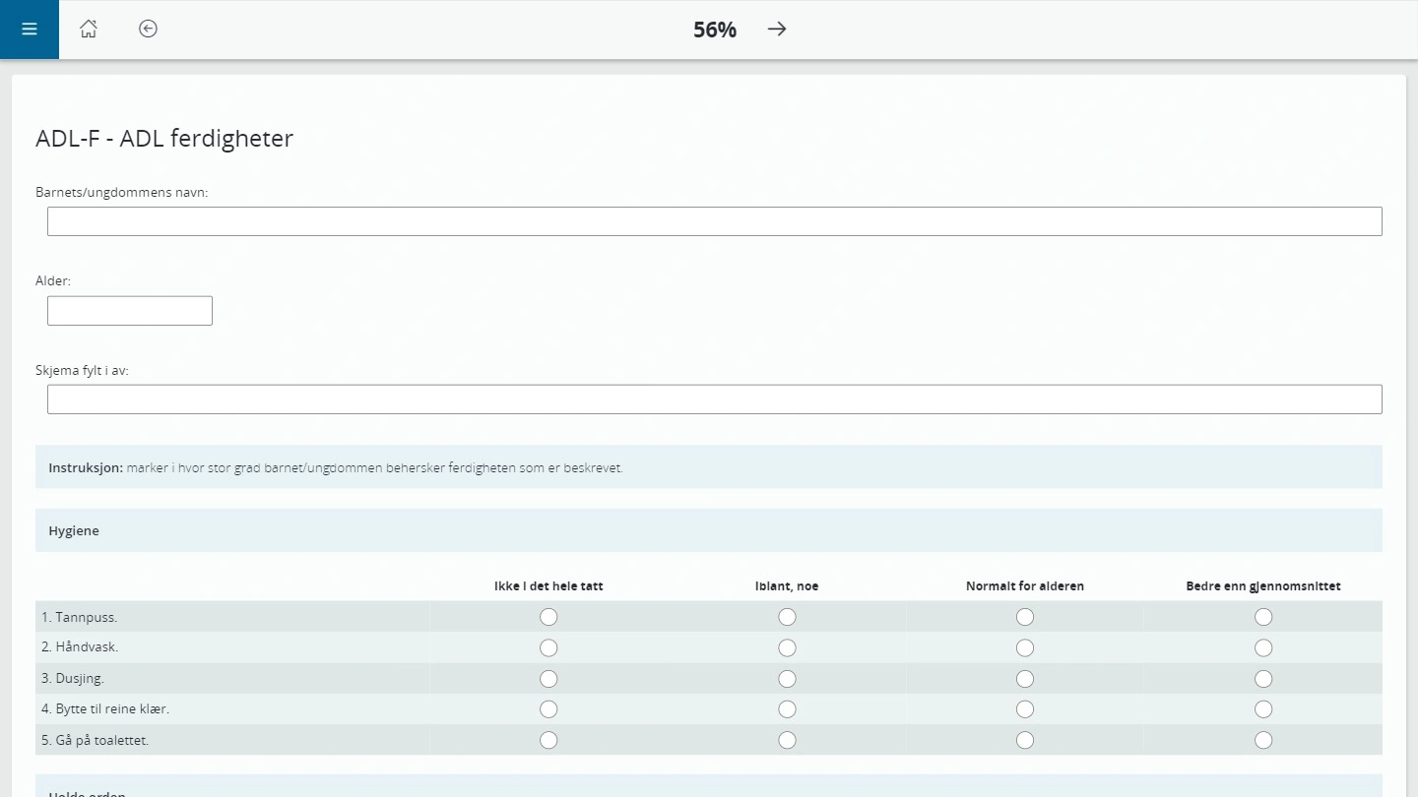Go to the home page icon
This screenshot has width=1418, height=797.
point(89,29)
